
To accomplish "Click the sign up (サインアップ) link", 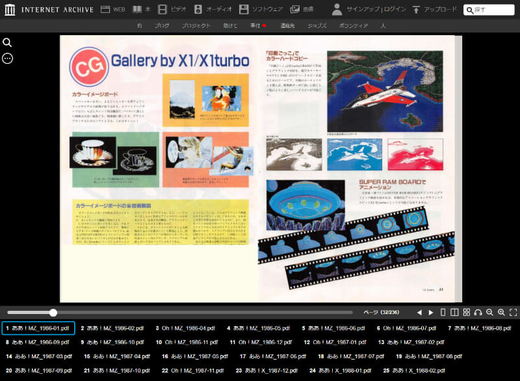I will pos(363,9).
